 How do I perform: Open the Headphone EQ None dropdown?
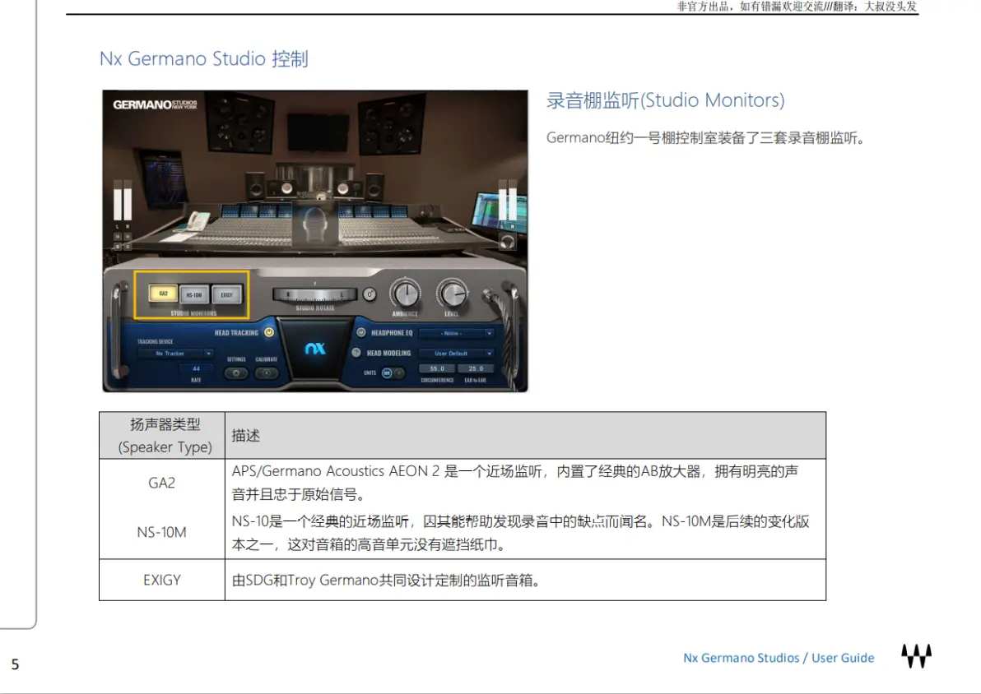pyautogui.click(x=457, y=333)
